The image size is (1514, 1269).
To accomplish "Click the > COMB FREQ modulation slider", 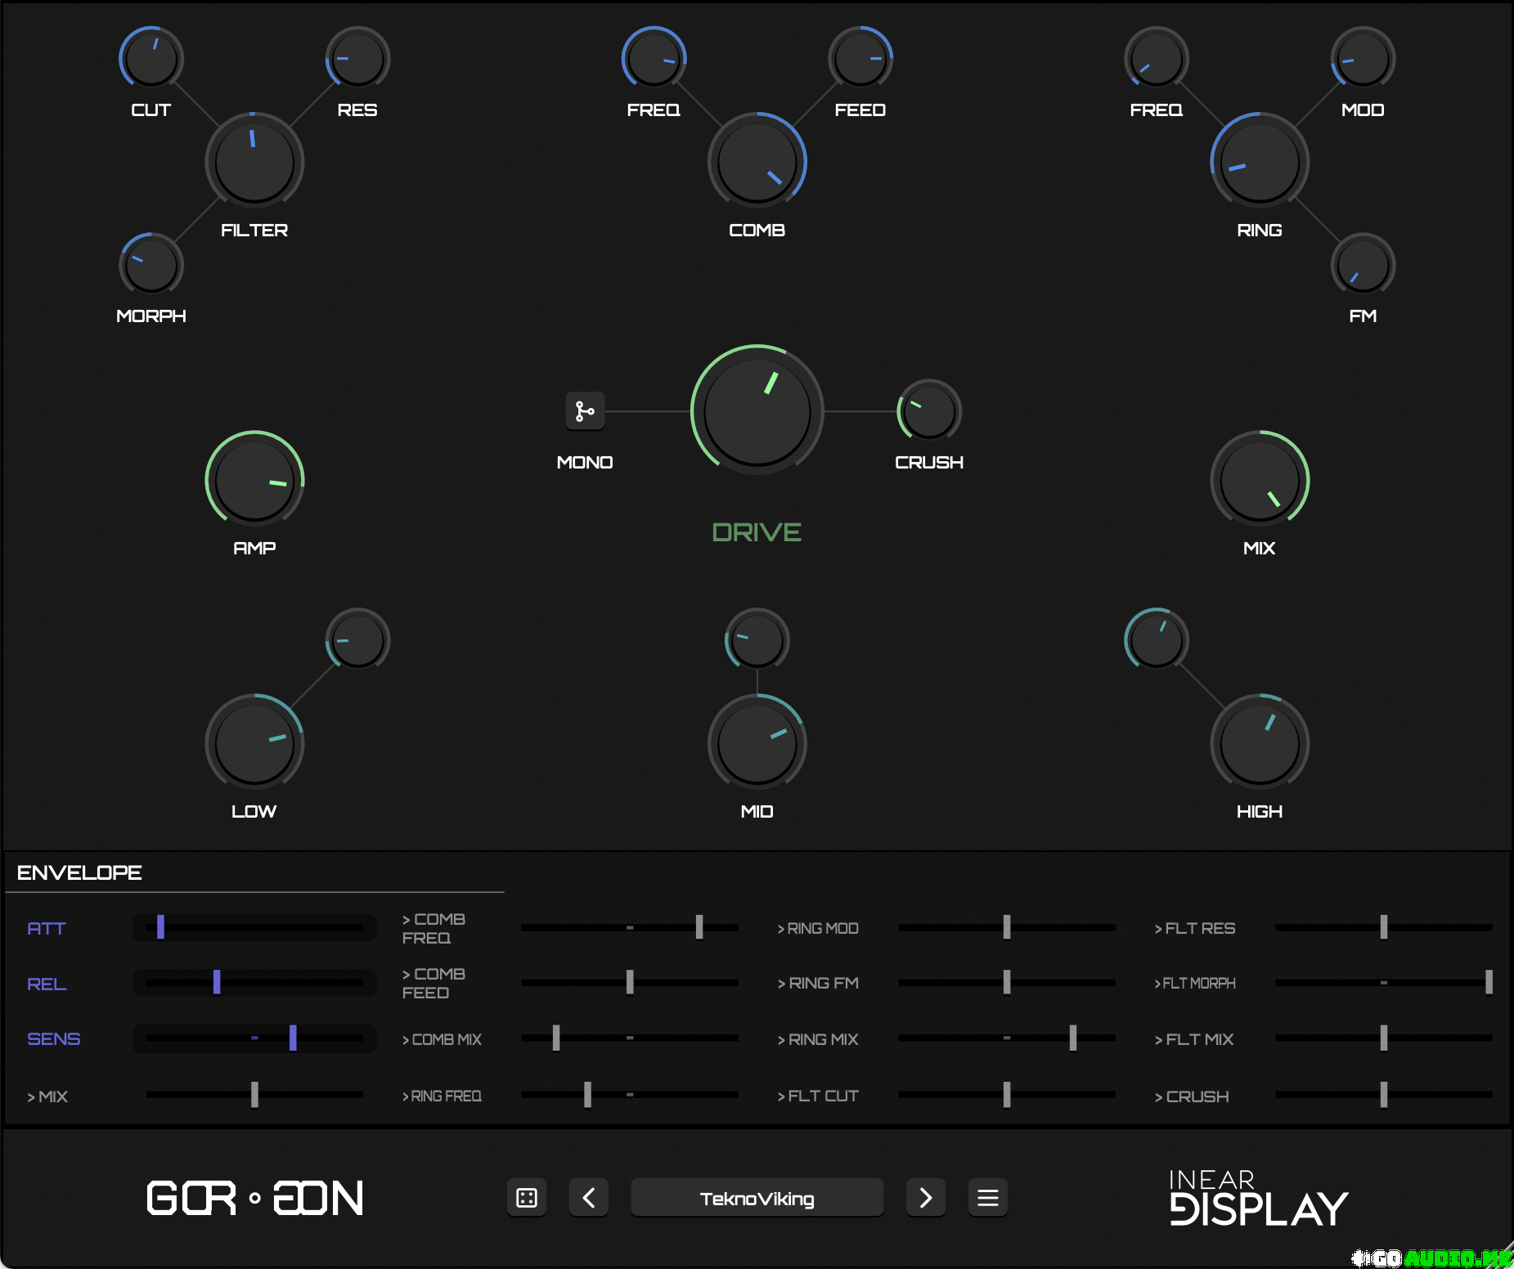I will [x=630, y=927].
